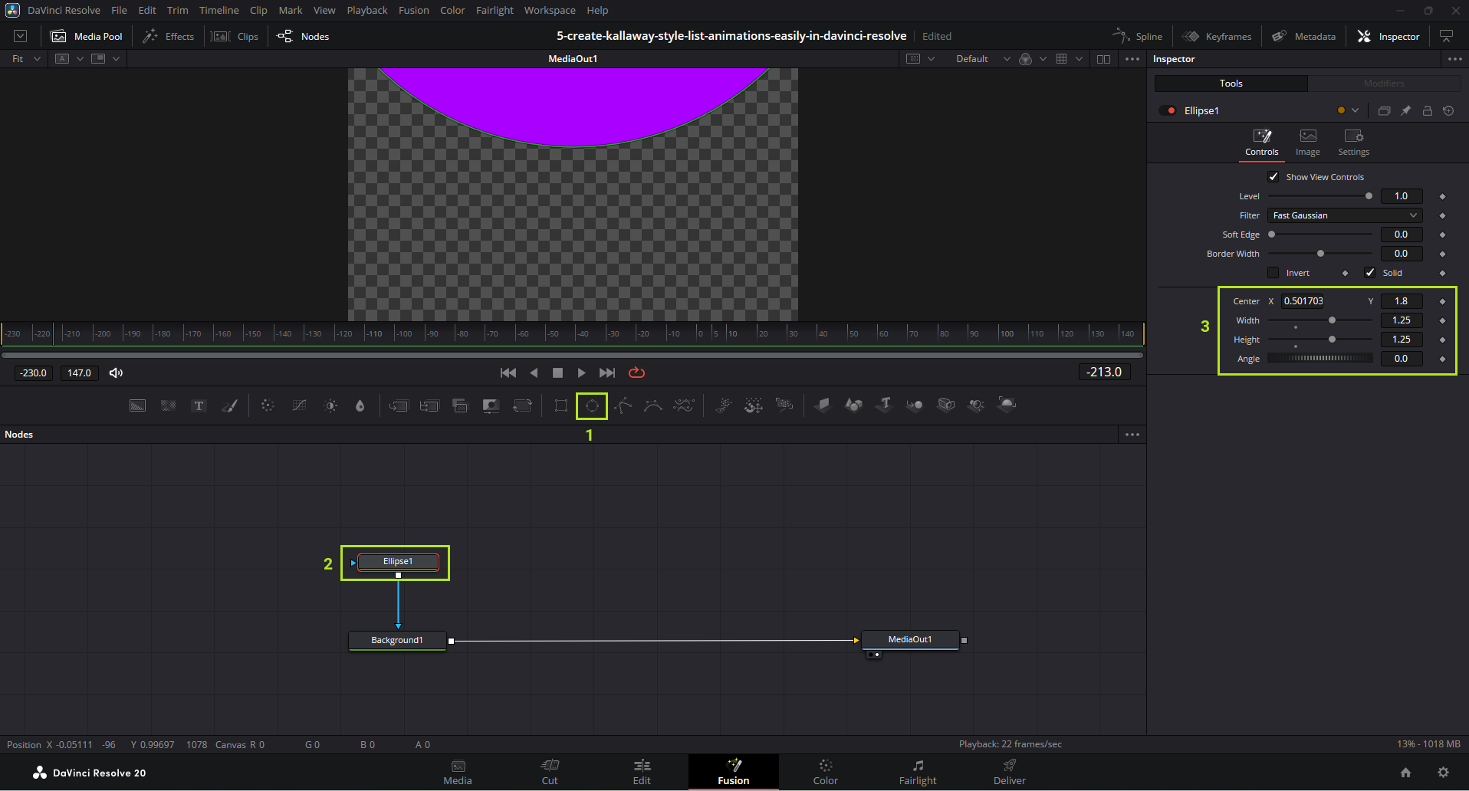1469x791 pixels.
Task: Disable Ellipse1 using the red toggle switch
Action: pyautogui.click(x=1168, y=110)
